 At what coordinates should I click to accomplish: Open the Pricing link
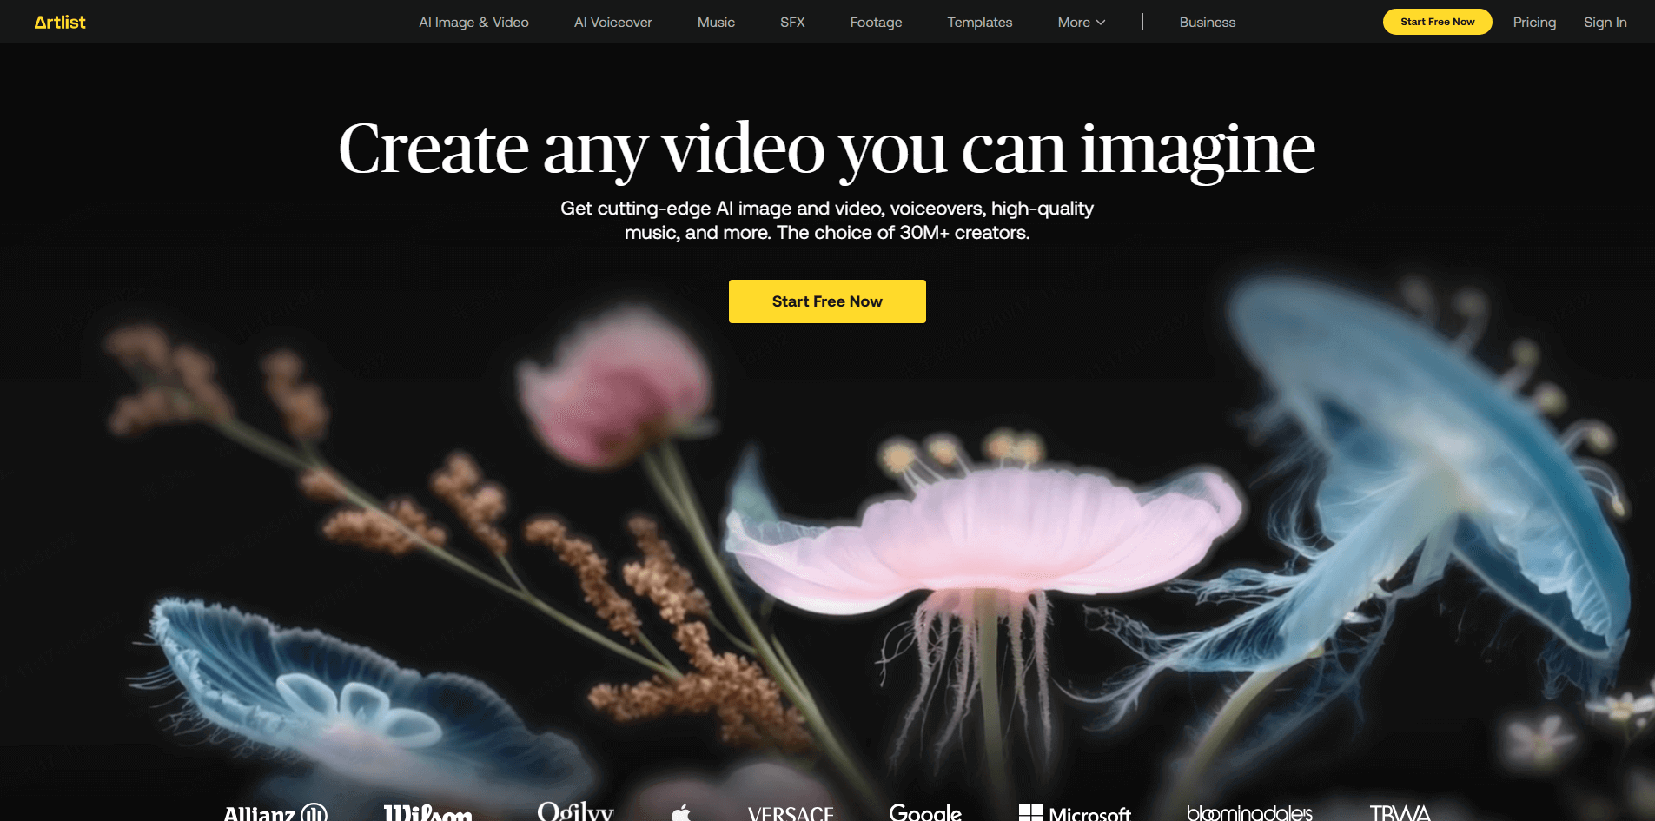1534,23
